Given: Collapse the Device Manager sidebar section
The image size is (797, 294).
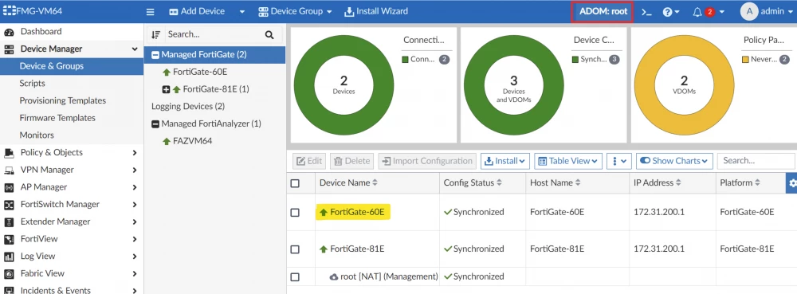Looking at the screenshot, I should pos(135,49).
